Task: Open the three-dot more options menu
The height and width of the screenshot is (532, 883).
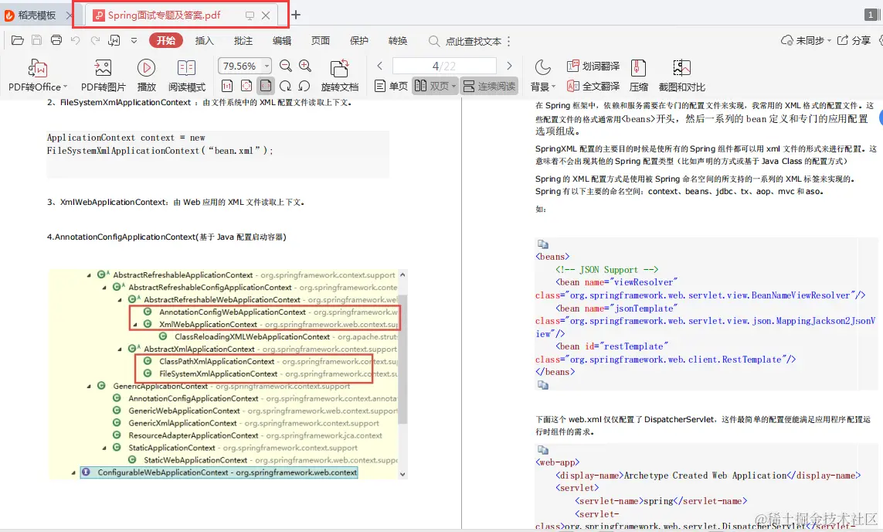Action: click(x=508, y=41)
